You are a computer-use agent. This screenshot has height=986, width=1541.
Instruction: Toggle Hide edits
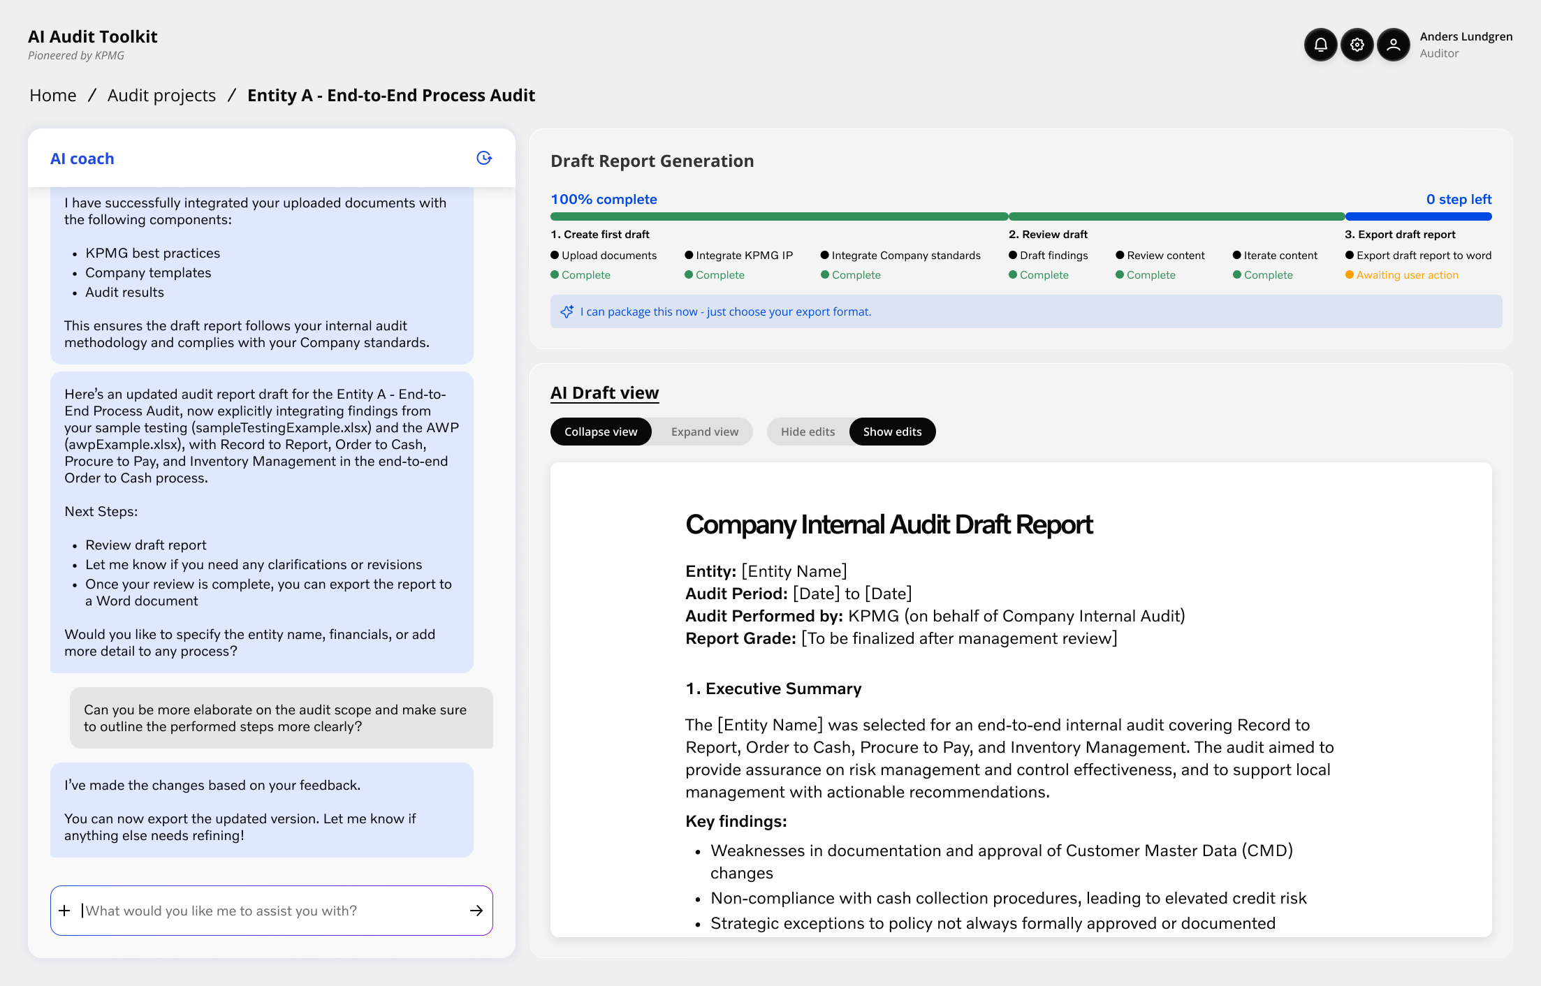(x=808, y=432)
